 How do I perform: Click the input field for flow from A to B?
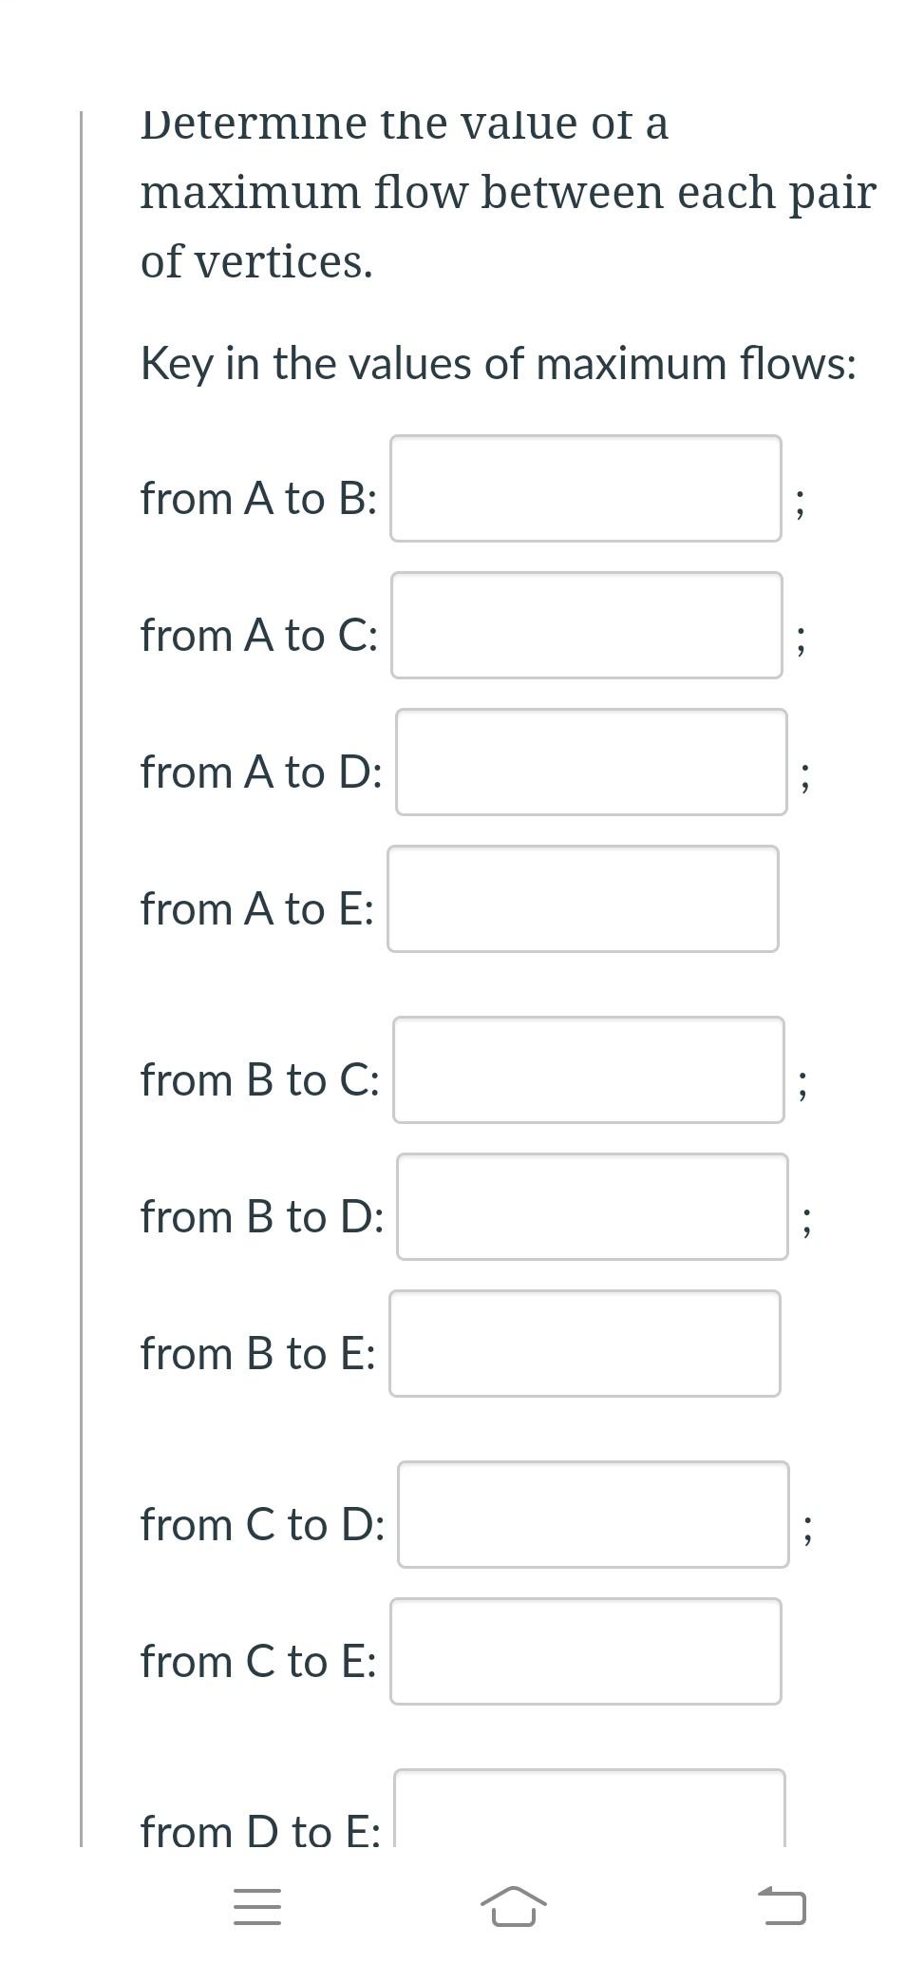585,488
